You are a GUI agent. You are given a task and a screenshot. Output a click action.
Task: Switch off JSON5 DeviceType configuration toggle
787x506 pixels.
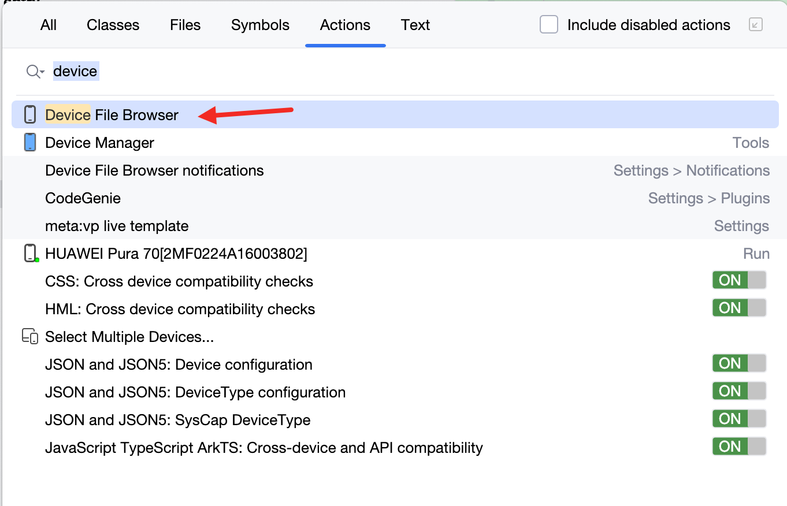(739, 391)
